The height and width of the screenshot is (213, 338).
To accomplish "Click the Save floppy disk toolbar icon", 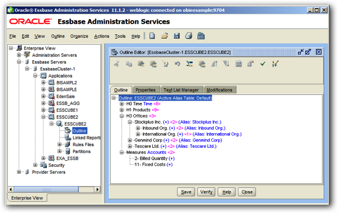I will pos(177,36).
